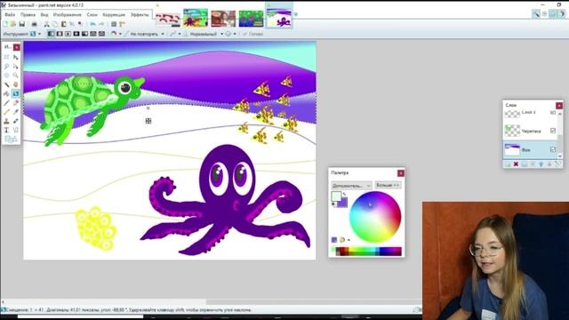Select the Lasso Select tool
This screenshot has width=569, height=320.
pos(6,67)
